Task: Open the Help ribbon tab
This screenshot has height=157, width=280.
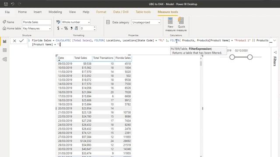Action: pos(86,12)
